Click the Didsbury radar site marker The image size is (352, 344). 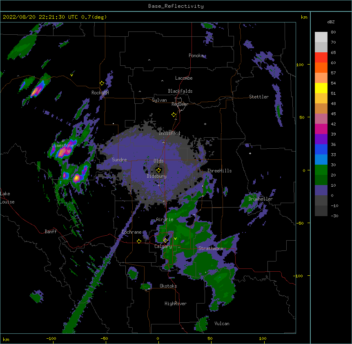[158, 170]
